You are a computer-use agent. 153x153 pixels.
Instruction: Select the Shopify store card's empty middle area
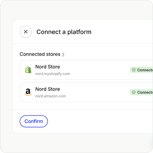pos(100,70)
